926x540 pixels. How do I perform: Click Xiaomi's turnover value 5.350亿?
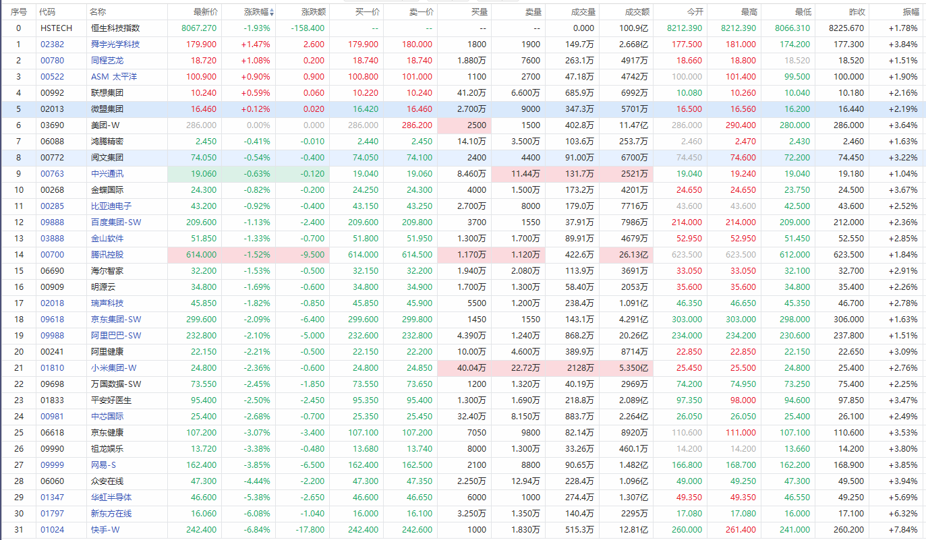coord(634,368)
